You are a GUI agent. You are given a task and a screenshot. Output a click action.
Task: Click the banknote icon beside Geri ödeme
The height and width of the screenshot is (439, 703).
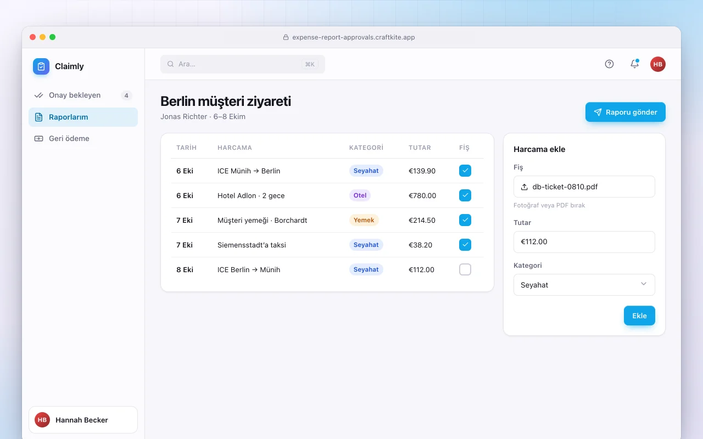click(x=38, y=139)
